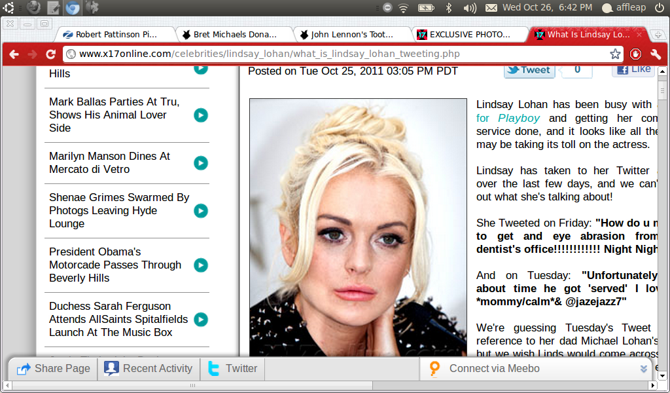
Task: Switch to the John Lennon's Toot... tab
Action: pos(351,35)
